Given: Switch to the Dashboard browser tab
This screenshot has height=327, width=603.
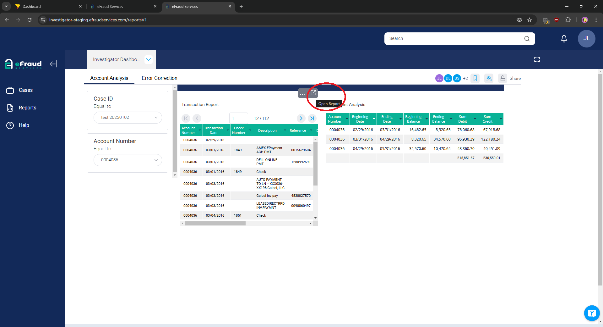Looking at the screenshot, I should tap(49, 6).
